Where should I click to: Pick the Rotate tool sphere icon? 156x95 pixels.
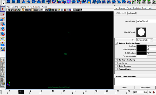(3, 29)
